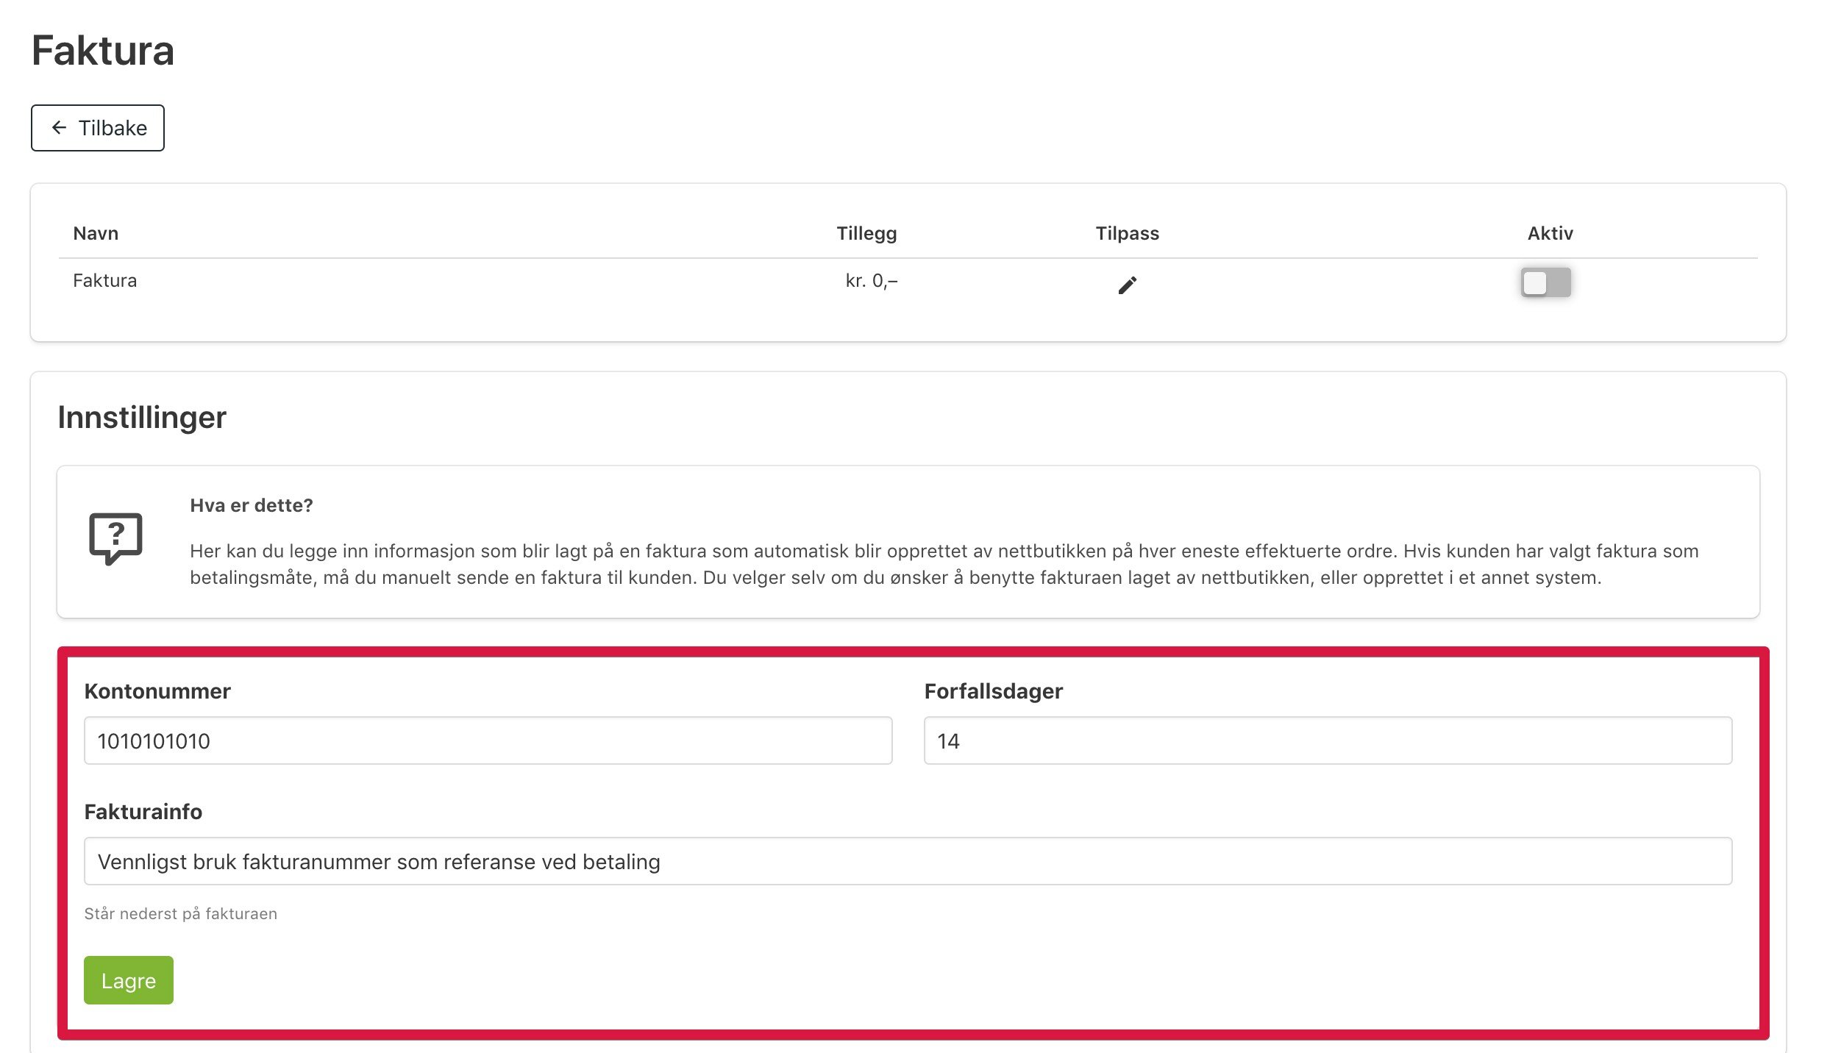Click the Forfallsdager input field
The width and height of the screenshot is (1830, 1053).
coord(1328,740)
